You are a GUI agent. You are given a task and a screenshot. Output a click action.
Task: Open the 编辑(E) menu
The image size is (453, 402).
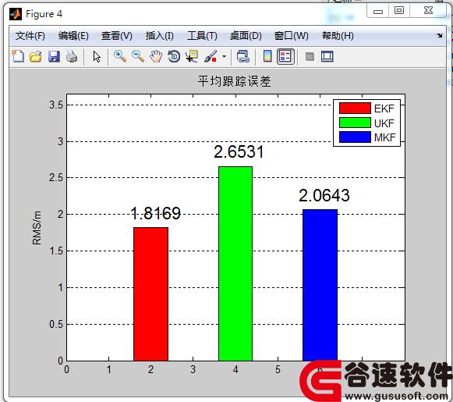coord(73,36)
